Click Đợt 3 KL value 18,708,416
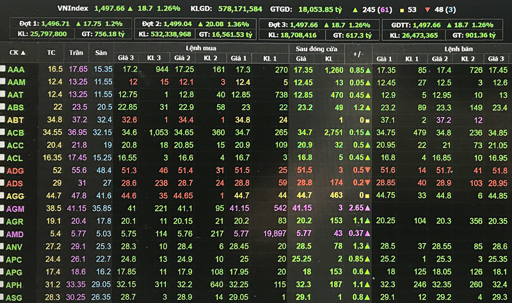Viewport: 512px width, 303px height. coord(298,35)
